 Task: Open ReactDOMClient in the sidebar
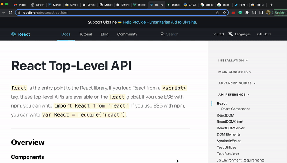coord(230,122)
